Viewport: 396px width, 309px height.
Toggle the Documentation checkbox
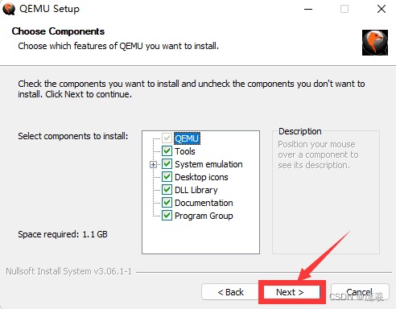coord(167,203)
